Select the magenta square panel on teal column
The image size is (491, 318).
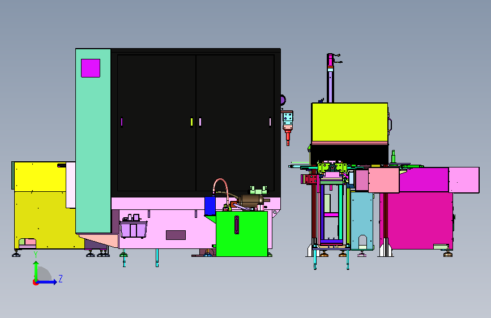click(91, 68)
